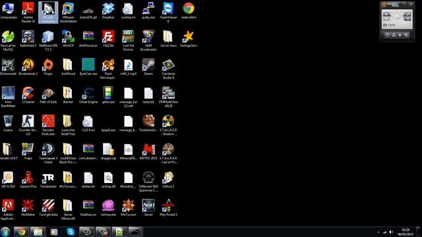
Task: Show hidden system tray icons
Action: pyautogui.click(x=378, y=232)
